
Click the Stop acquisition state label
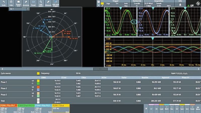coord(126,6)
